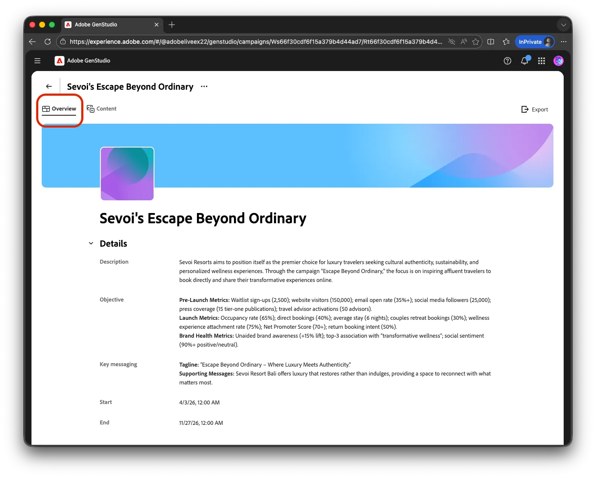Click the Export button
Viewport: 596px width, 478px height.
[535, 109]
